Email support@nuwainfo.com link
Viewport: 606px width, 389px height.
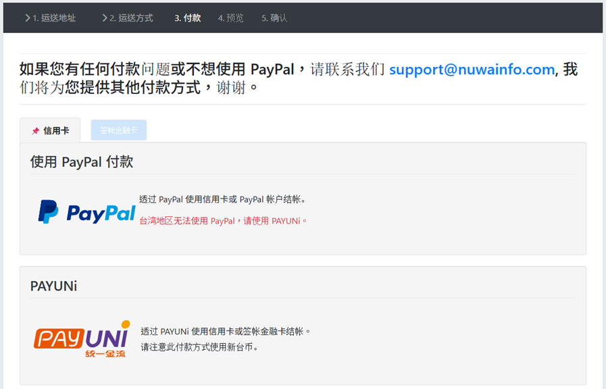pyautogui.click(x=472, y=70)
